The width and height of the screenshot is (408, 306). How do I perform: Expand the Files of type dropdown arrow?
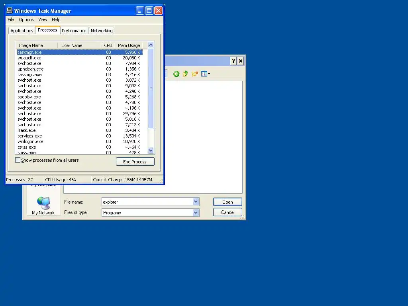(196, 213)
